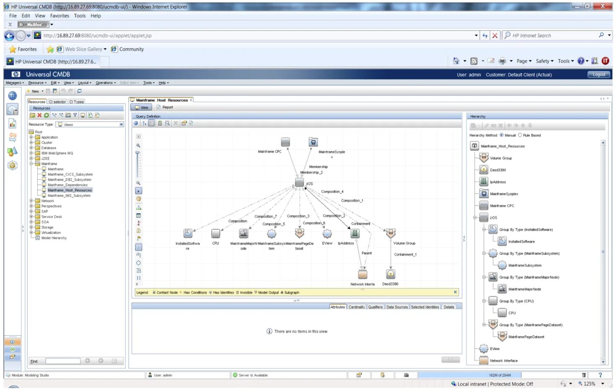Click the IE Home icon
616x391 pixels.
click(x=456, y=61)
